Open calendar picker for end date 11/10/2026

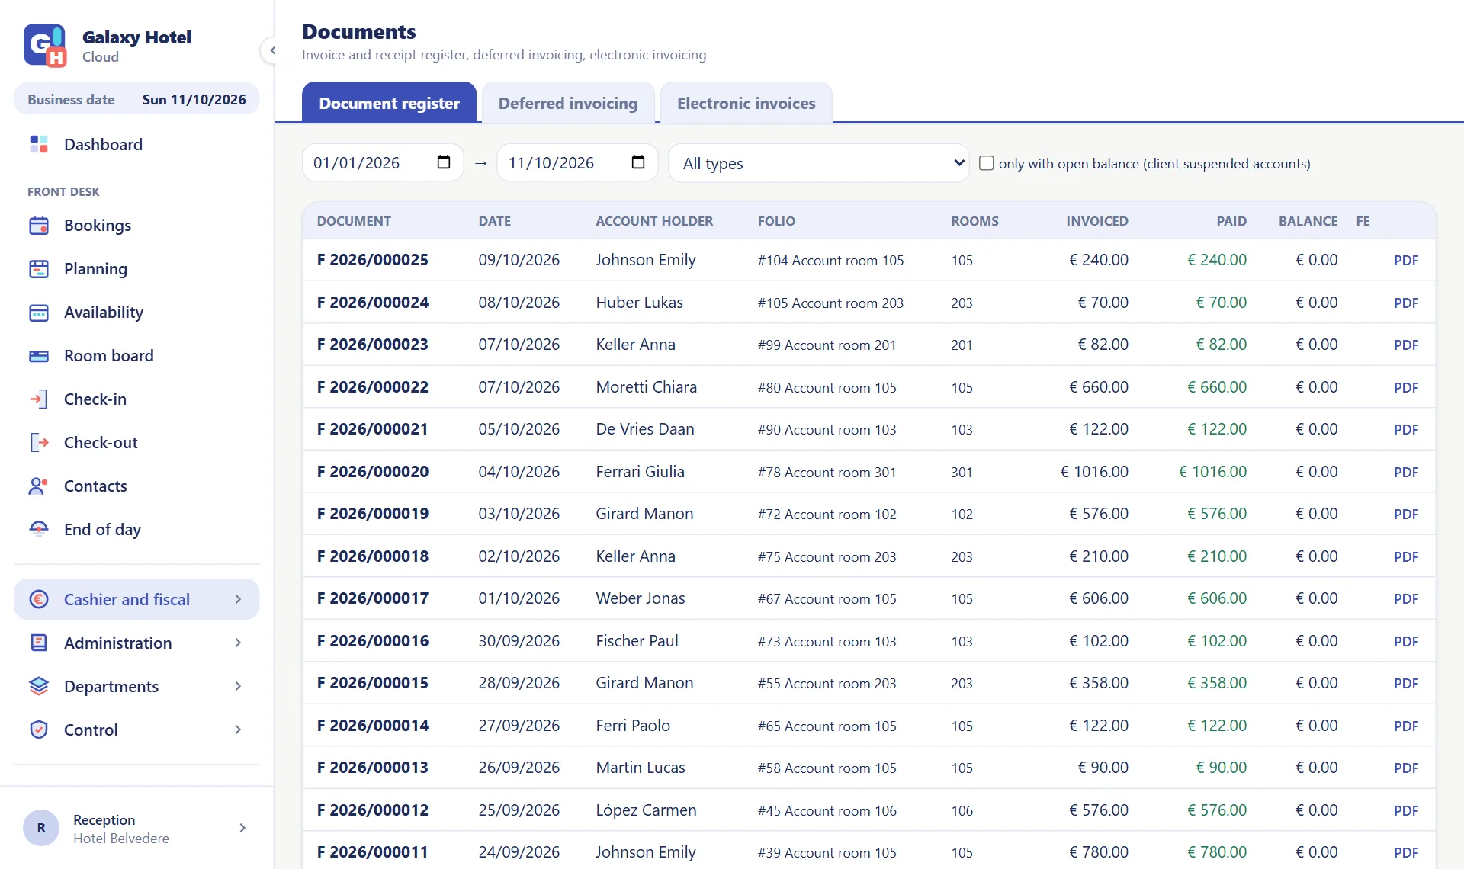coord(638,162)
